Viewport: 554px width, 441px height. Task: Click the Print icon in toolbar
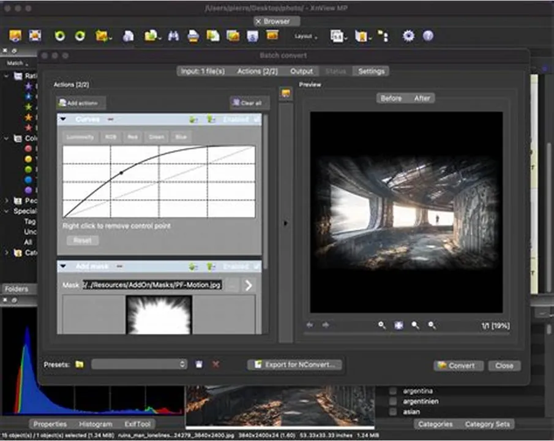(x=193, y=36)
